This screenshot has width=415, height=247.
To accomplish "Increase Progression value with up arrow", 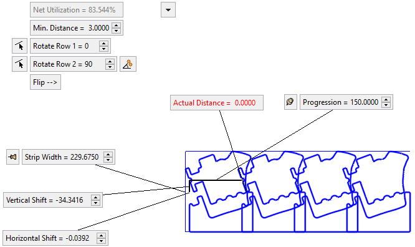I will tap(386, 100).
